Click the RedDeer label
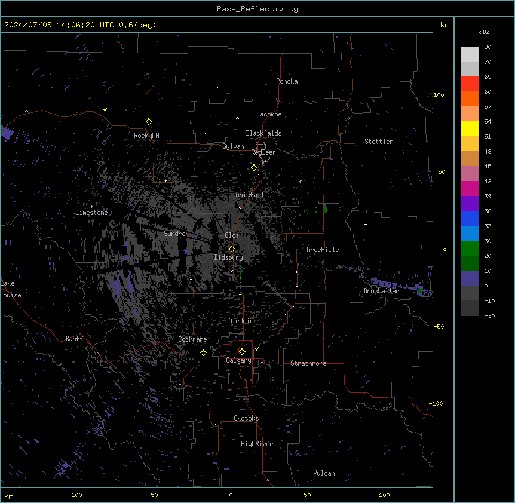This screenshot has height=503, width=515. [x=263, y=152]
